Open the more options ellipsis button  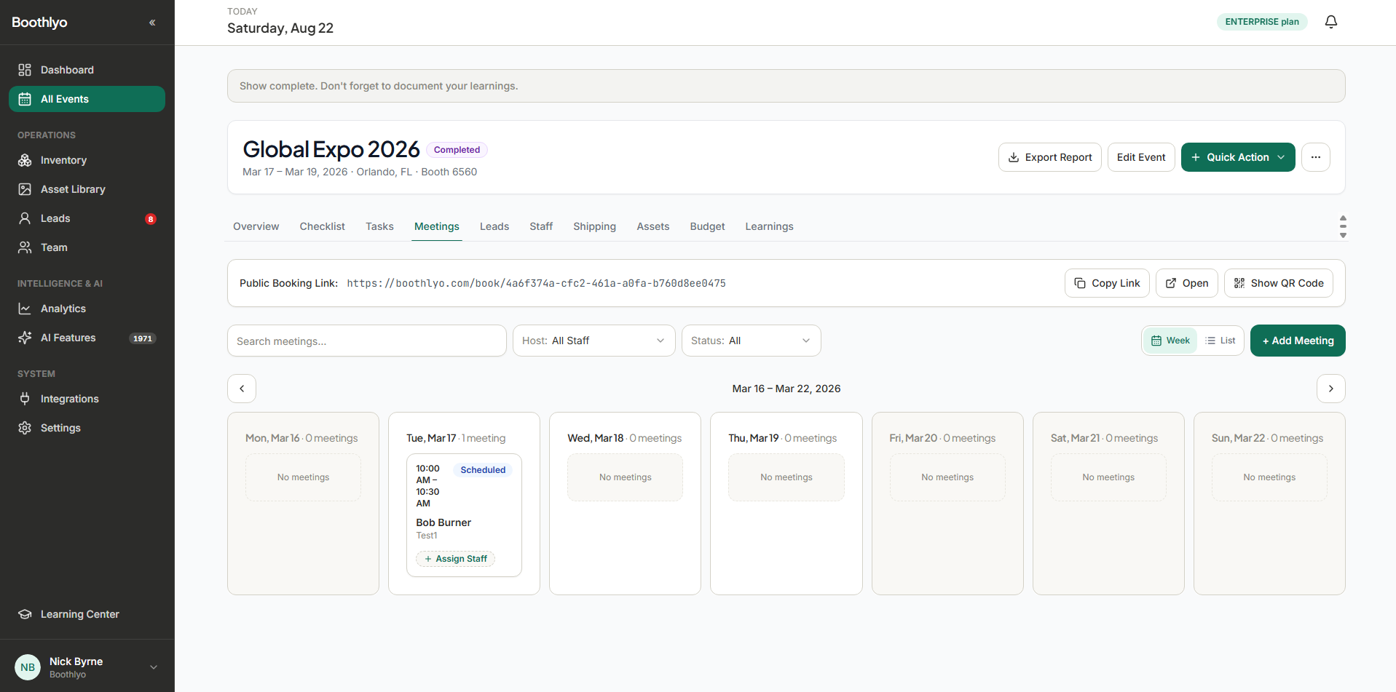tap(1315, 157)
